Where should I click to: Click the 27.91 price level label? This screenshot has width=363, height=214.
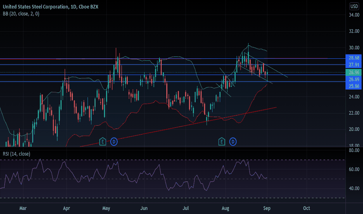point(354,65)
